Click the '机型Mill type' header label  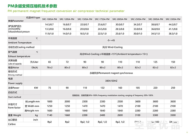click(x=33, y=18)
